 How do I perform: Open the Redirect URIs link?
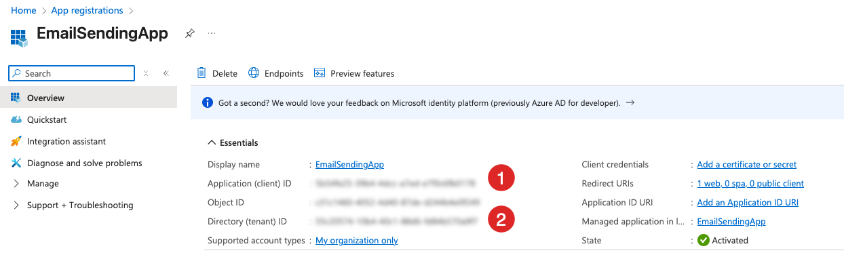(x=750, y=184)
